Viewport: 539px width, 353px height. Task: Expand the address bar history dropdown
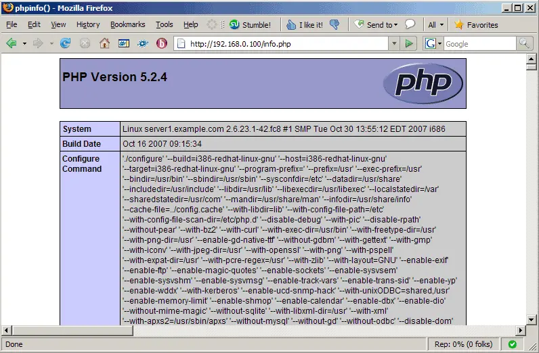click(x=394, y=43)
